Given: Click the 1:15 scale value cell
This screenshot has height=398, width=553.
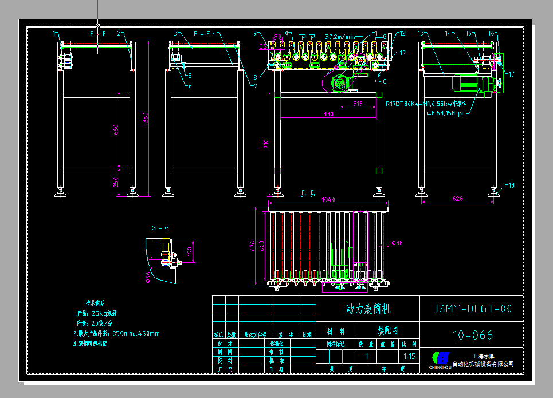Looking at the screenshot, I should point(409,356).
